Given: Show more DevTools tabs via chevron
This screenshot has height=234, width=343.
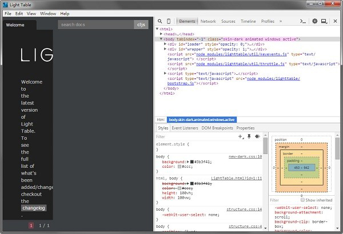Looking at the screenshot, I should (280, 21).
